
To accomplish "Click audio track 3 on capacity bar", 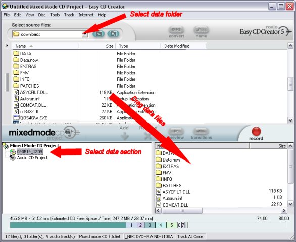I will click(x=150, y=225).
